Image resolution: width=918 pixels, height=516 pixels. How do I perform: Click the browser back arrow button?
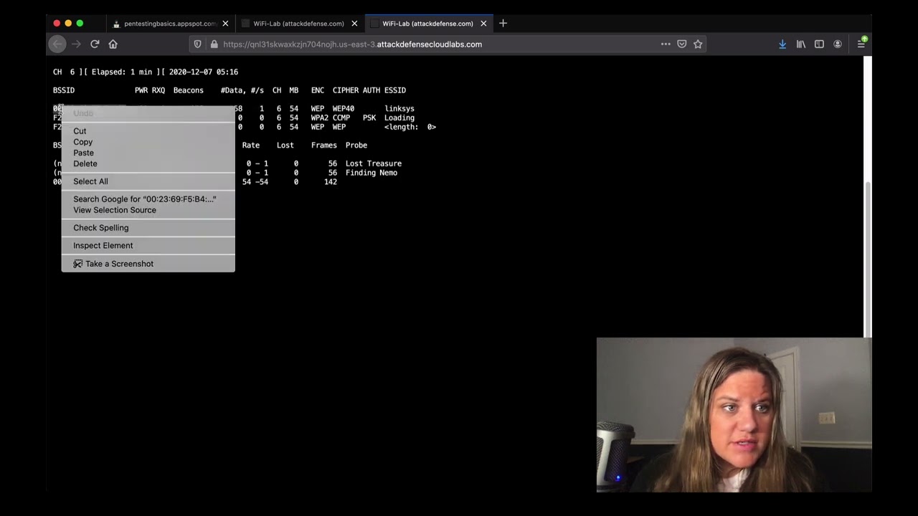point(57,44)
